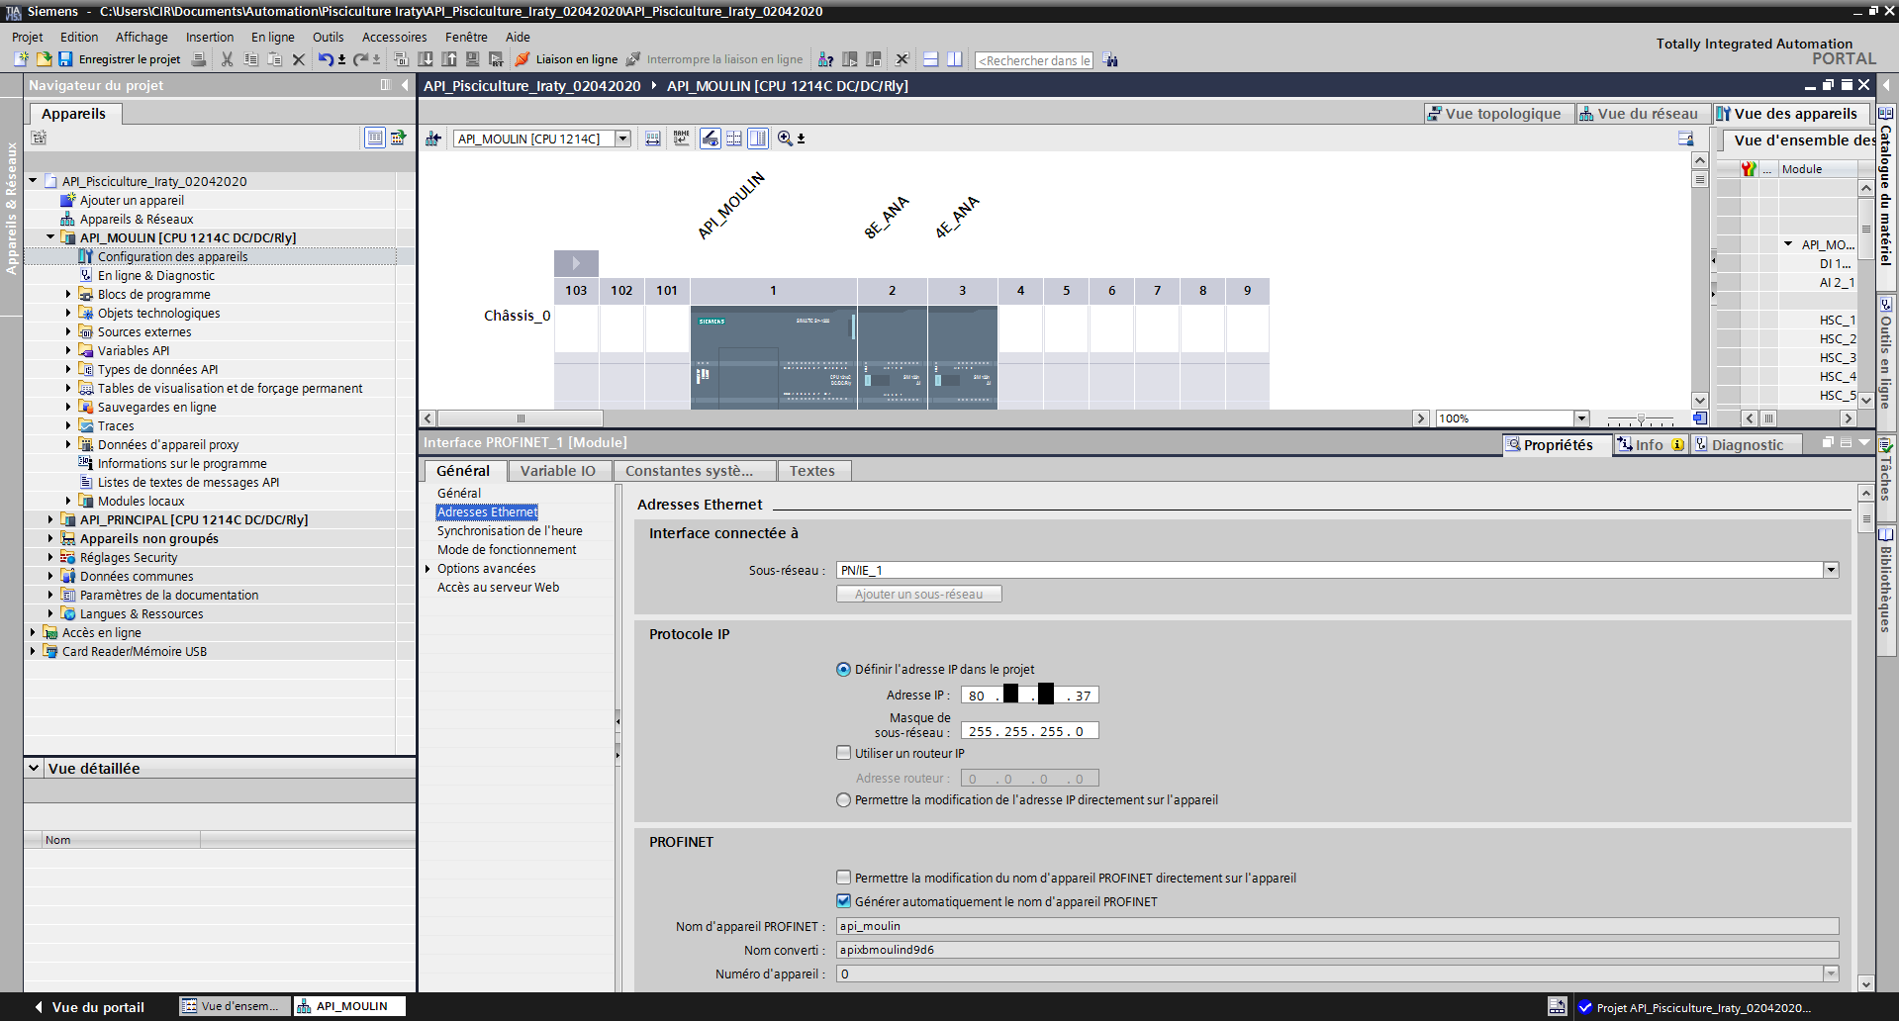Screen dimensions: 1899x1021
Task: Select Synchronisation de l'heure in properties list
Action: [510, 530]
